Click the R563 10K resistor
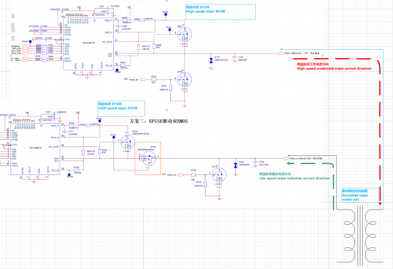Screen dimensions: 393x269 pos(154,80)
